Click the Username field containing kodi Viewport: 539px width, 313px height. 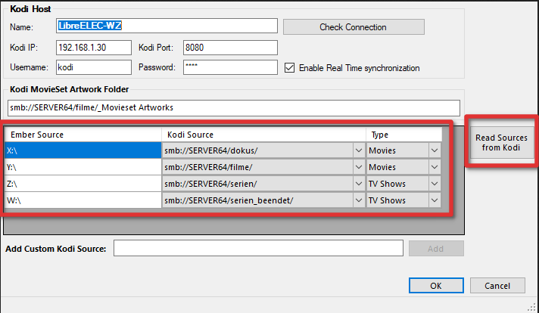pyautogui.click(x=94, y=67)
